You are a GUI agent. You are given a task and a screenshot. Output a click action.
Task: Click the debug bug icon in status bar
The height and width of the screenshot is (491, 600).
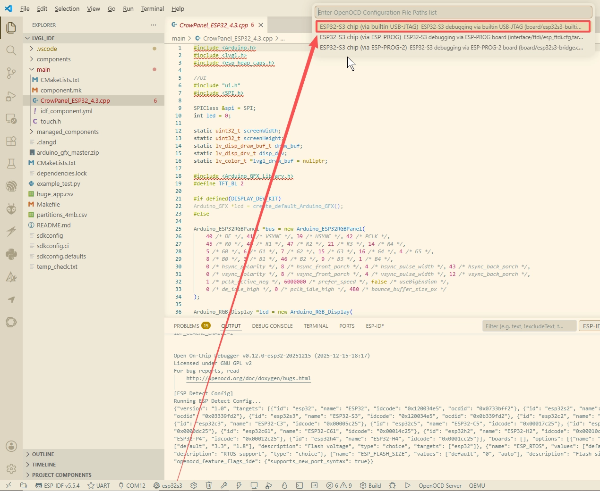[392, 485]
